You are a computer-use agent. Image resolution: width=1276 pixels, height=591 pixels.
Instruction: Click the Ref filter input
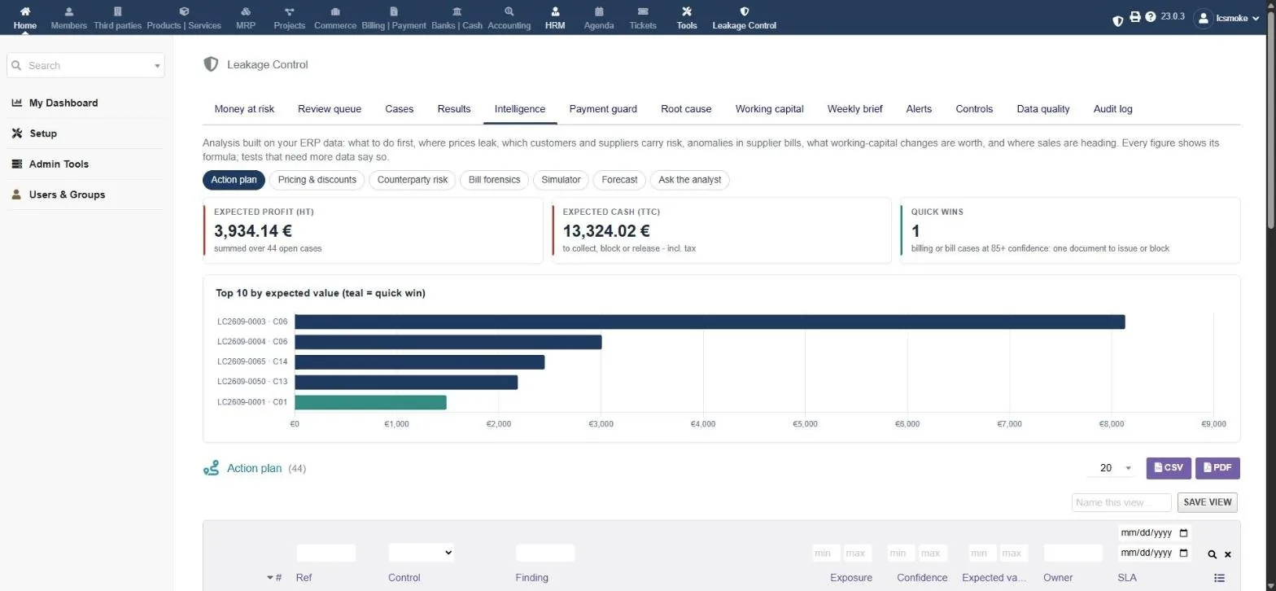(x=326, y=553)
